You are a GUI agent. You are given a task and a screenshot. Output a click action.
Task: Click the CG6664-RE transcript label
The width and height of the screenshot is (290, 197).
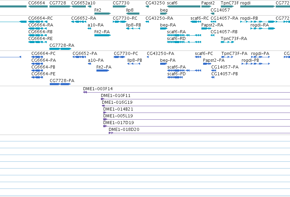41,38
